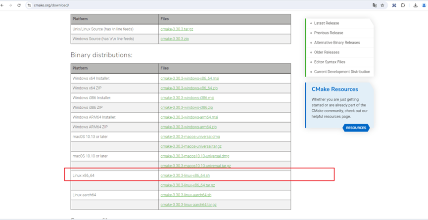Download cmake-3.30.3-macos-universal.dmg
428x220 pixels.
(x=190, y=136)
